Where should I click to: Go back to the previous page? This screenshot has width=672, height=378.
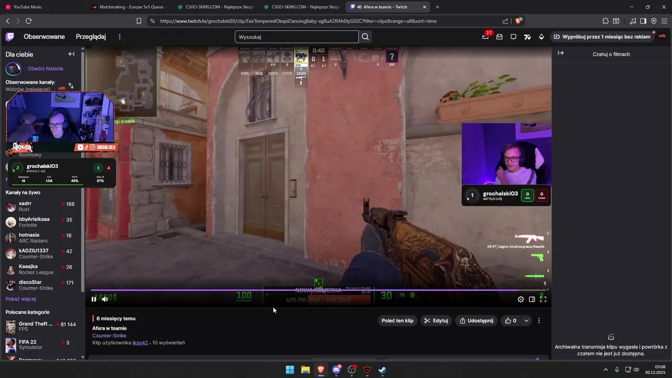[7, 21]
